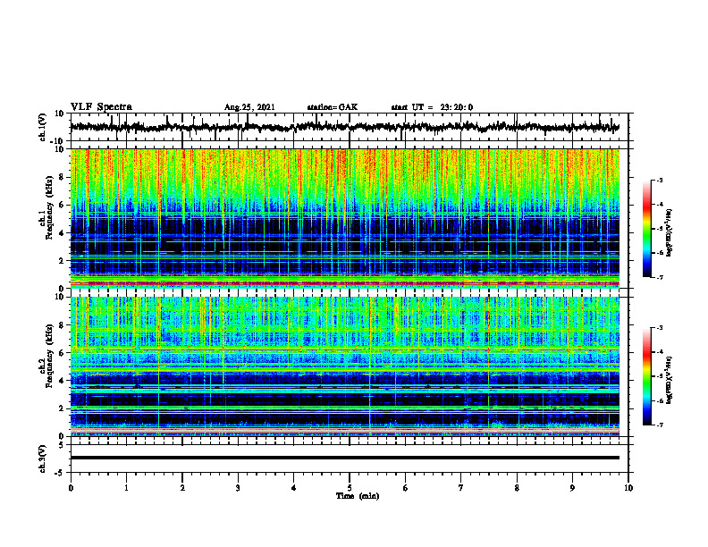Select the 'Aug.25, 2021' date label

click(x=249, y=107)
